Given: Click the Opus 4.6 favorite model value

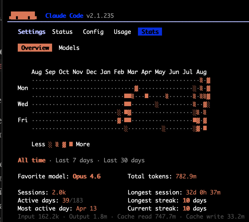Looking at the screenshot, I should 86,176.
